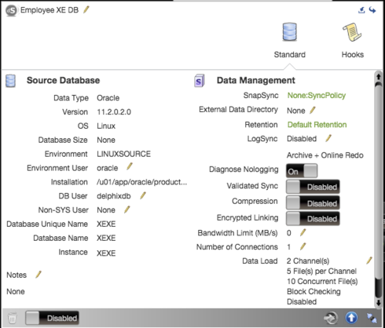Click the trash delete icon in bottom bar

(x=12, y=318)
